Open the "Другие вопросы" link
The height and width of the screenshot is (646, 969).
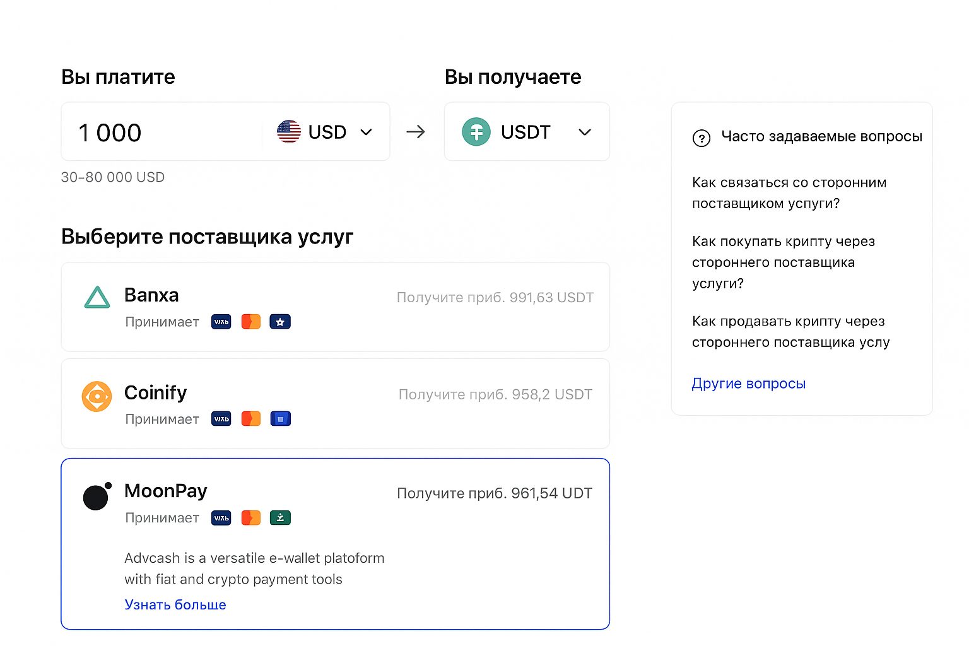click(748, 384)
